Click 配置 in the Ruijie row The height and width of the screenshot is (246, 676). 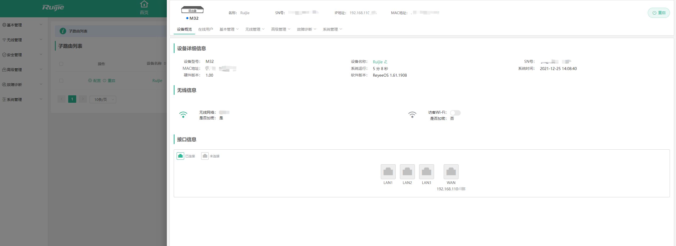click(x=94, y=81)
